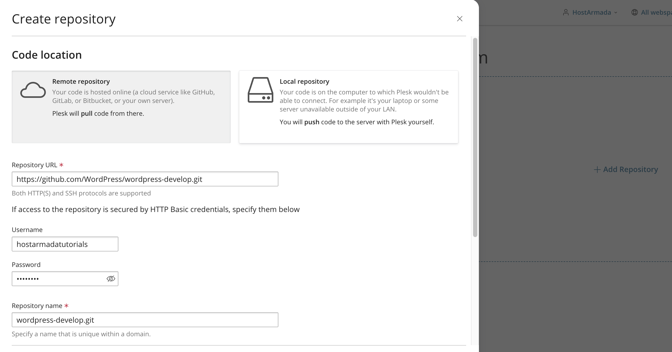Open the HostArmada account dropdown
672x352 pixels.
point(590,13)
